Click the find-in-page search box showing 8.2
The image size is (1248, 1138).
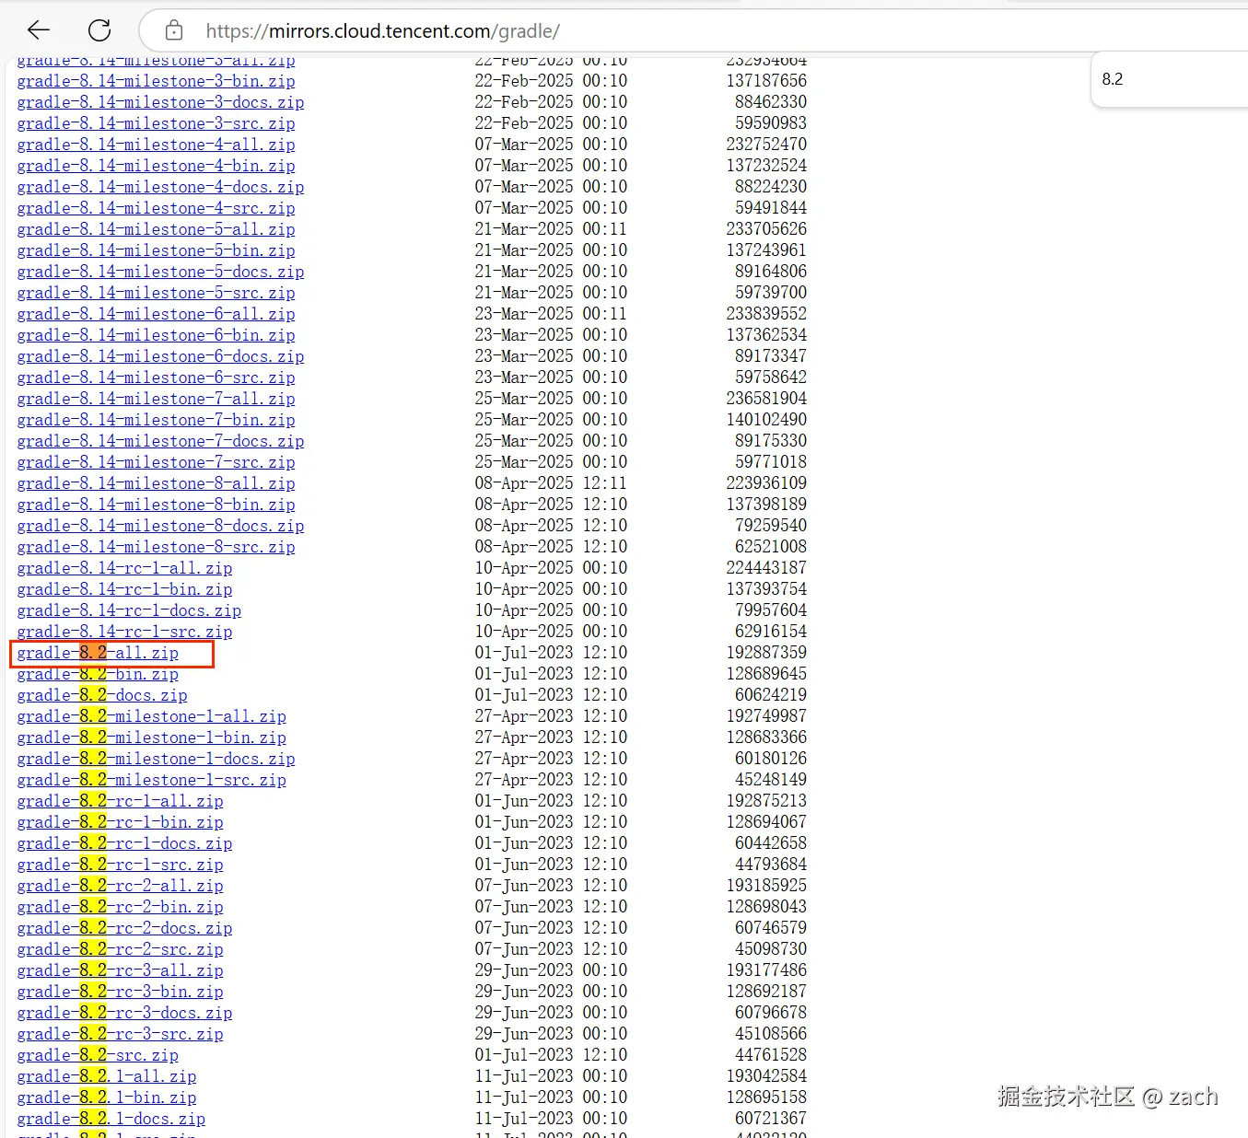click(x=1170, y=79)
